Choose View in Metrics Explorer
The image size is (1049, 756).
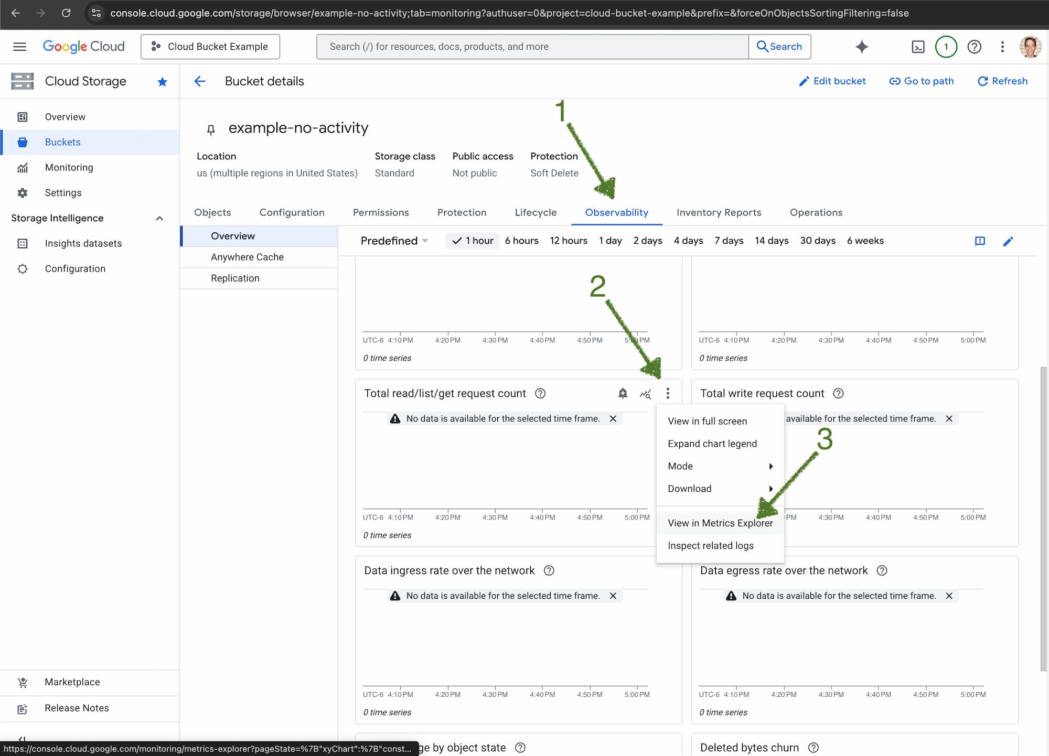720,523
